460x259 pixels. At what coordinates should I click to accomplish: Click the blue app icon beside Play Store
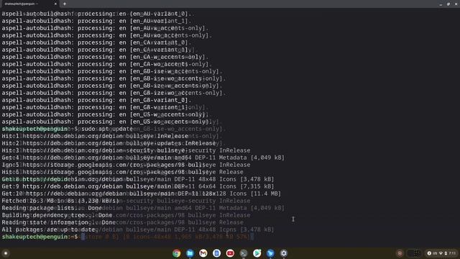[270, 253]
